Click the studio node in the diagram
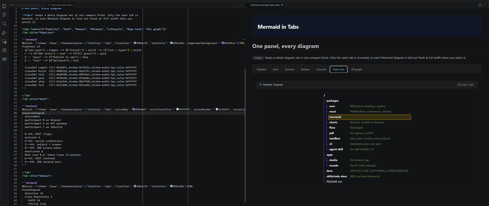The height and width of the screenshot is (206, 489). [333, 160]
